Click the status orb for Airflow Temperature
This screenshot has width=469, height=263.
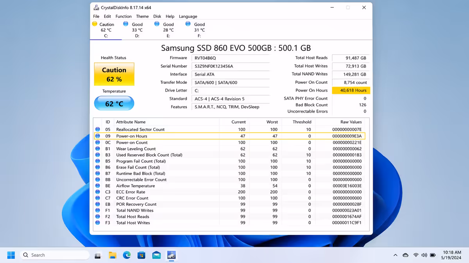pos(98,186)
